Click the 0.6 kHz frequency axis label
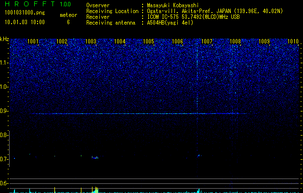This screenshot has width=303, height=193. point(4,183)
